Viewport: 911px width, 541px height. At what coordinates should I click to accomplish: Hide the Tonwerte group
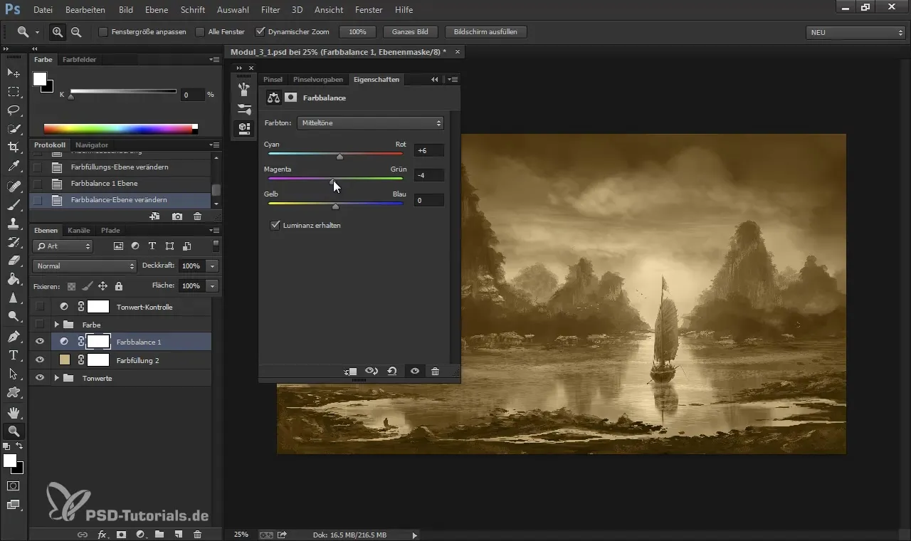pos(40,378)
